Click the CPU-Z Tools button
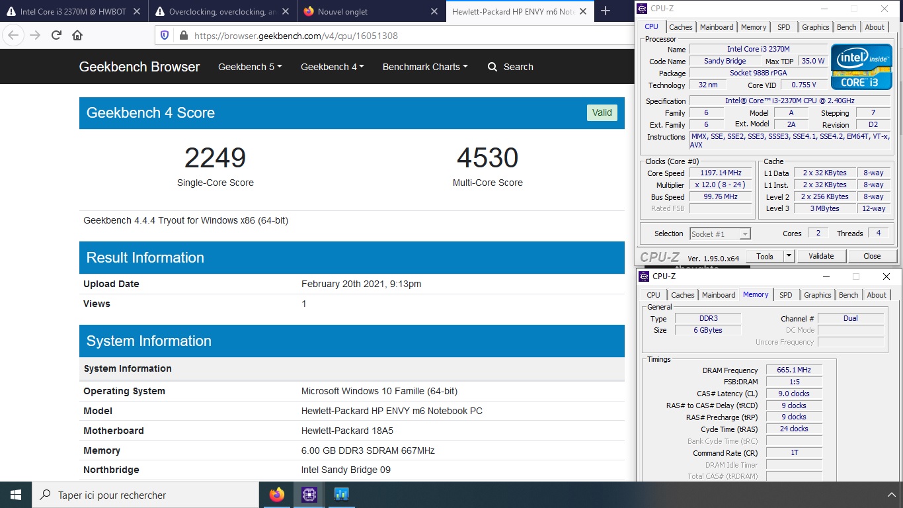 tap(765, 256)
